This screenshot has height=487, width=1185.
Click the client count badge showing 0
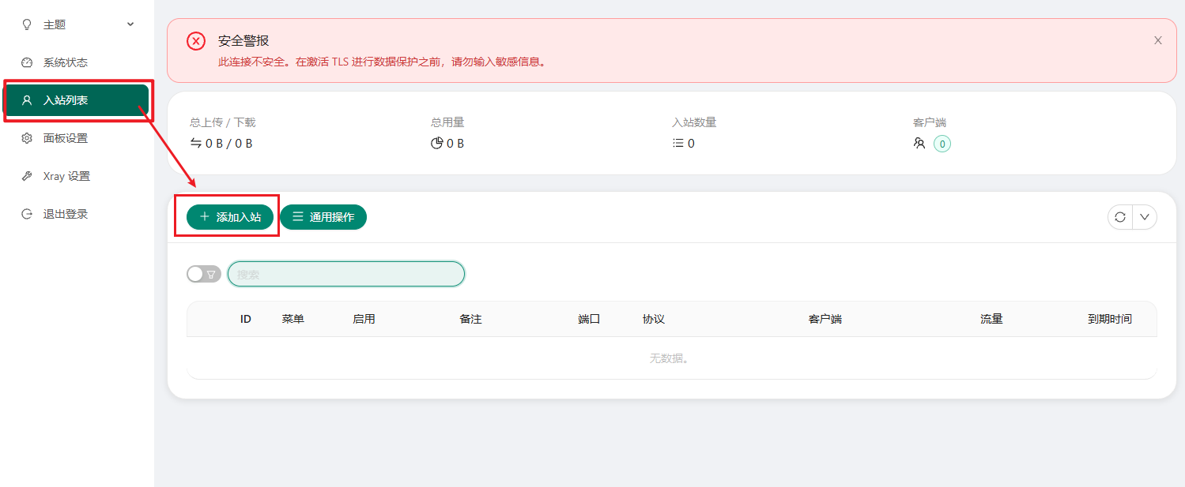pyautogui.click(x=942, y=144)
